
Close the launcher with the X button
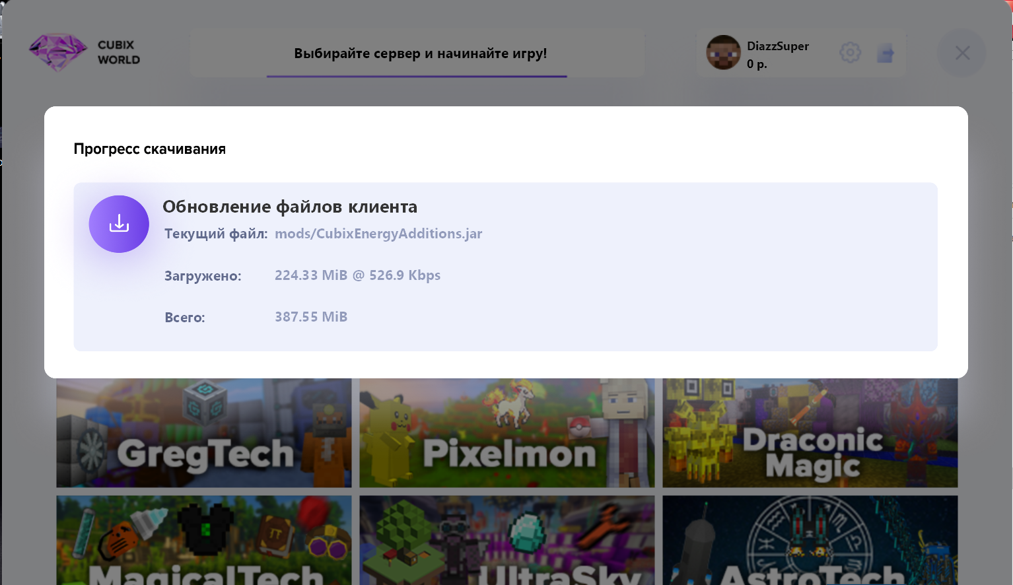click(x=962, y=53)
